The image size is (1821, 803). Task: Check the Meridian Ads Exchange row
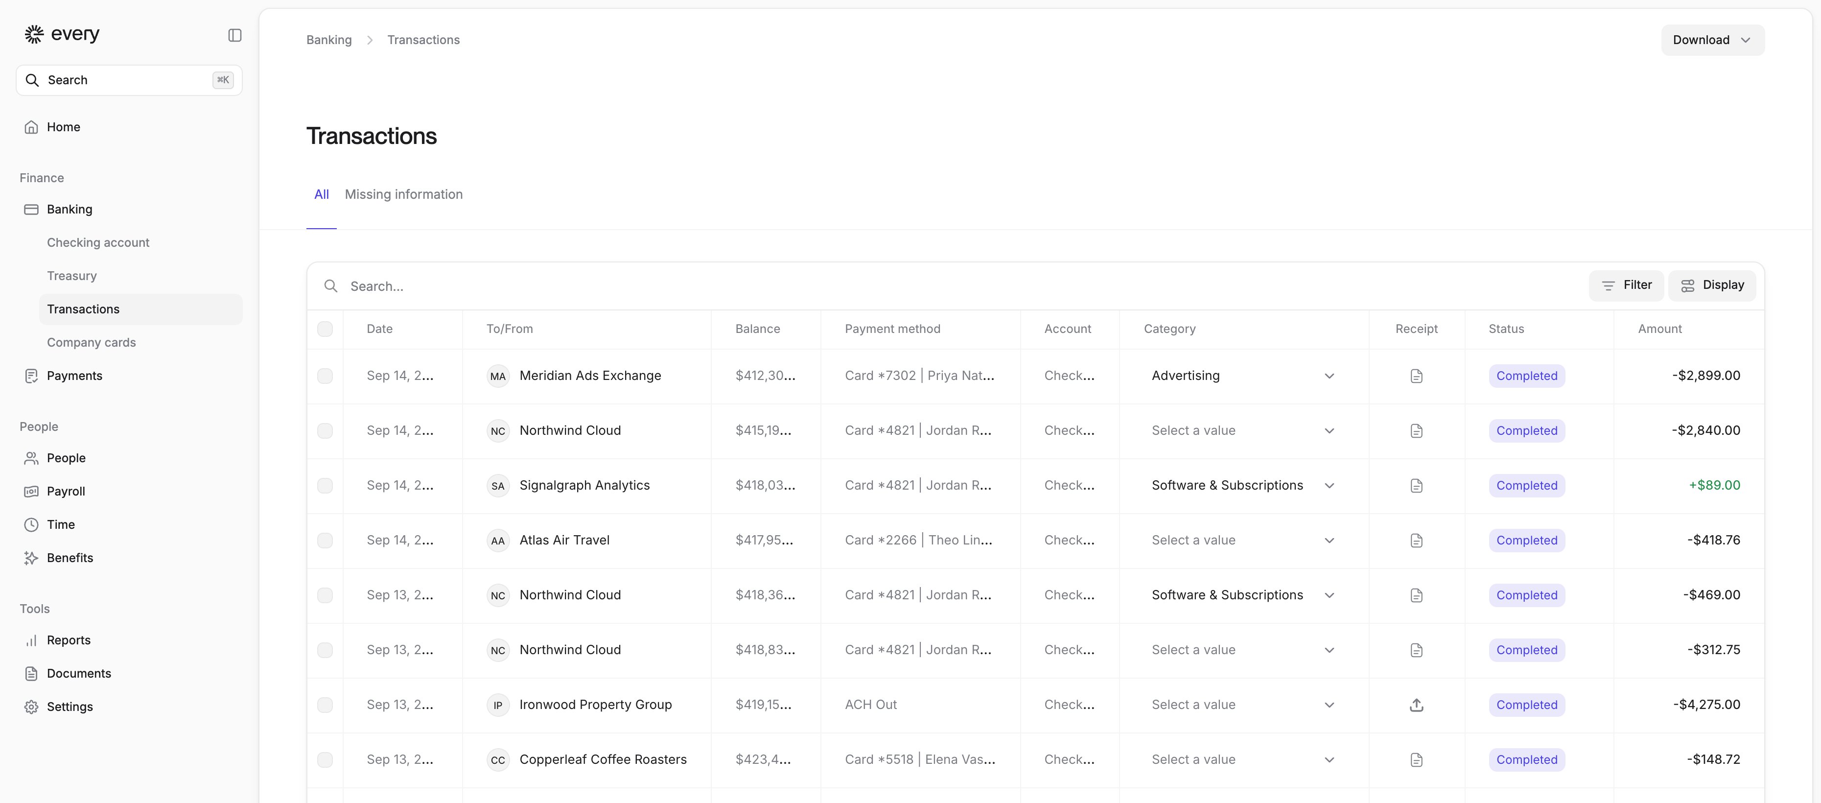pos(325,376)
